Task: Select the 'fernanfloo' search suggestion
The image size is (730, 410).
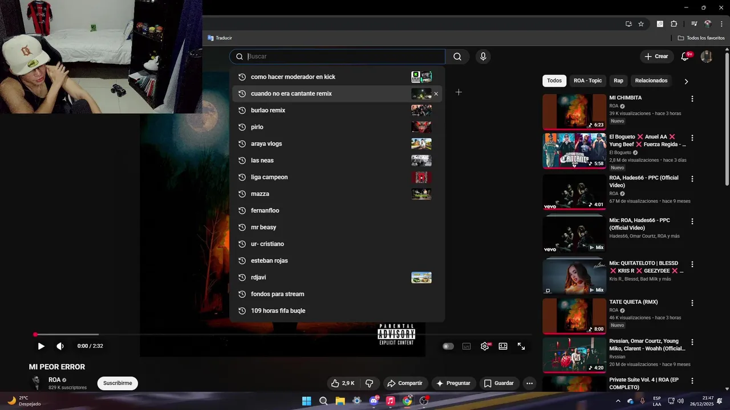Action: click(337, 211)
